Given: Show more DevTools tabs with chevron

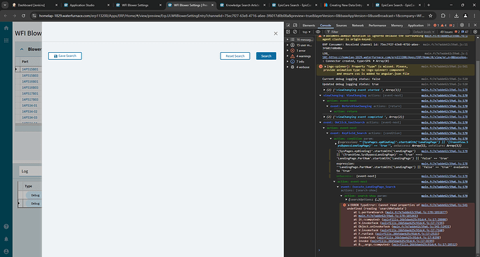Looking at the screenshot, I should click(429, 26).
